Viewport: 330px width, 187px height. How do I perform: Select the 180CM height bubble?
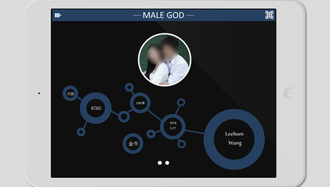click(x=140, y=103)
